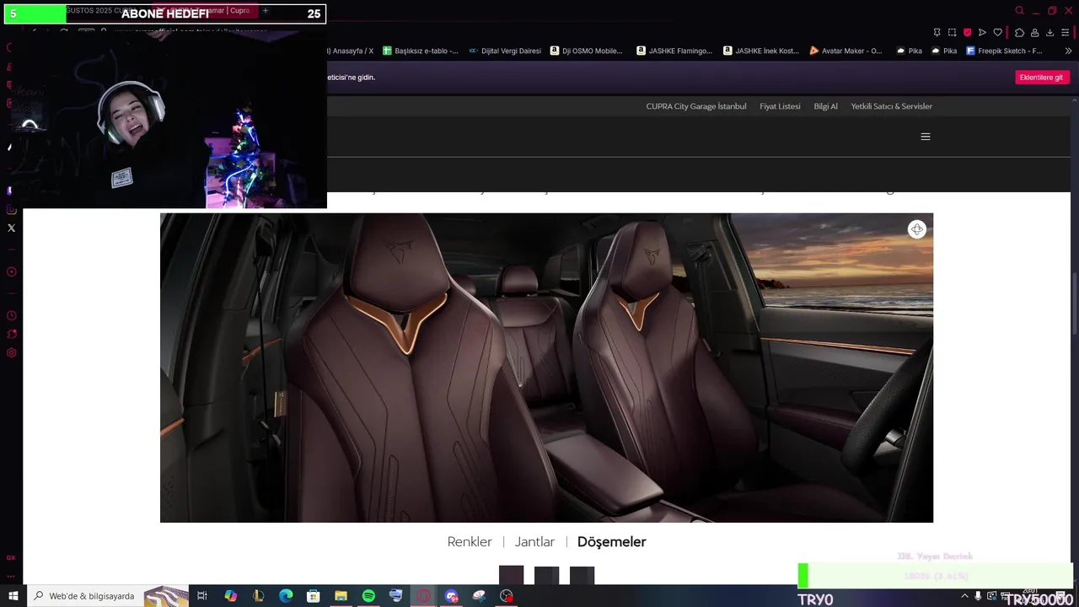Open CUPRA City Garage İstanbul link

pyautogui.click(x=696, y=106)
